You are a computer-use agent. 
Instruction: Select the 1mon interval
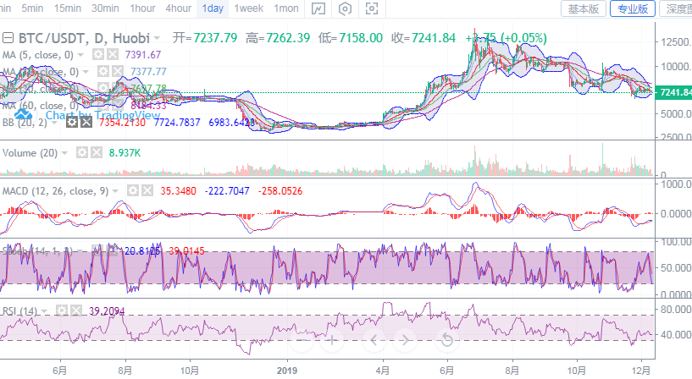pos(286,8)
